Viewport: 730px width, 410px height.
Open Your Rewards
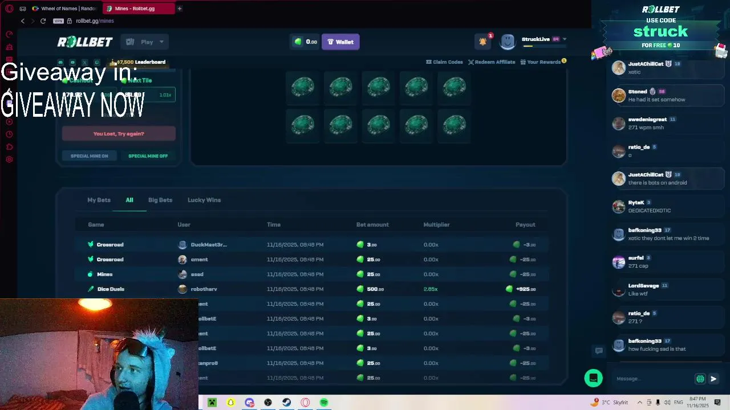(543, 62)
